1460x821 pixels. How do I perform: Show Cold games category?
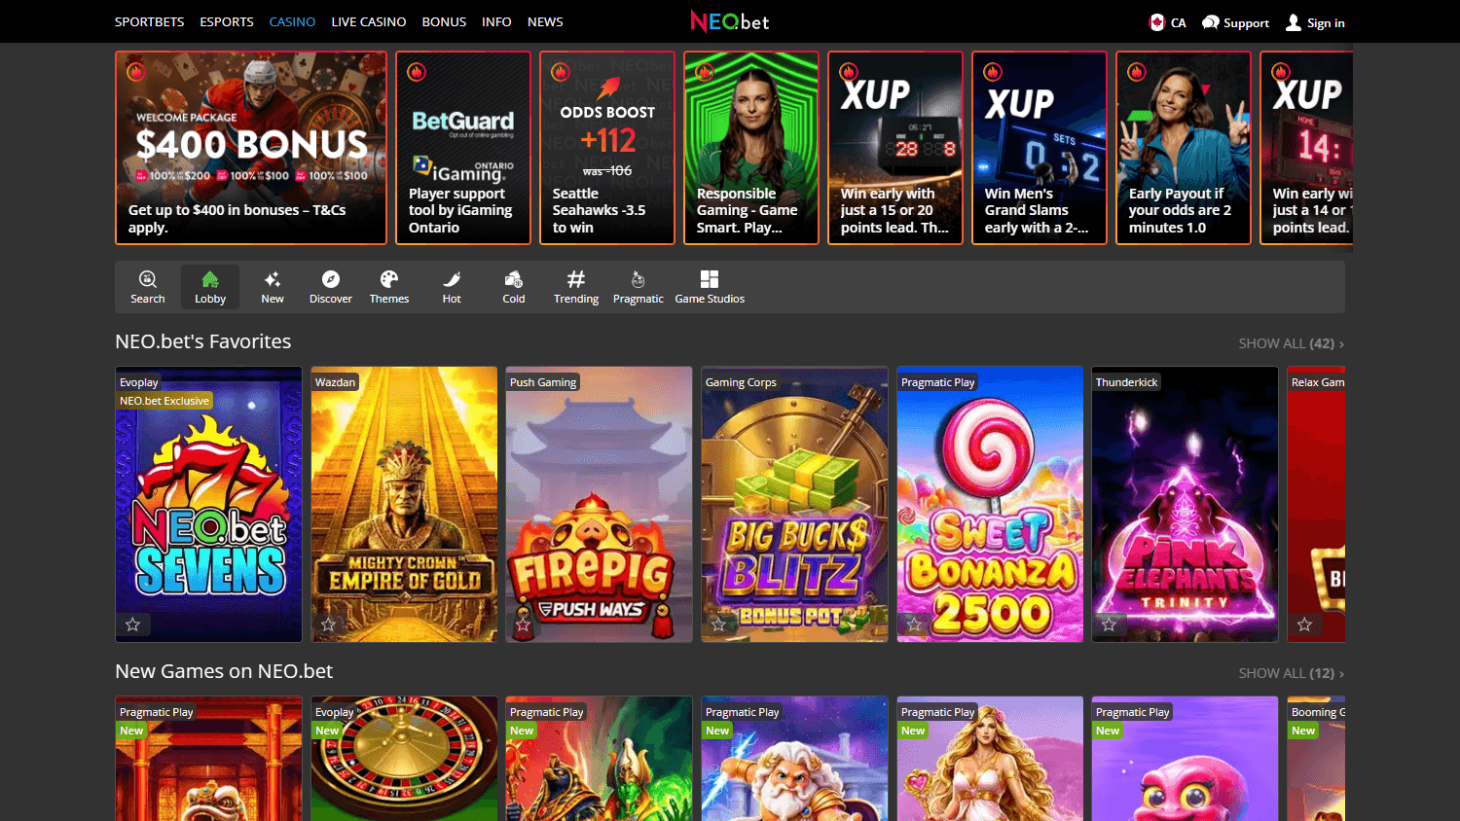514,287
